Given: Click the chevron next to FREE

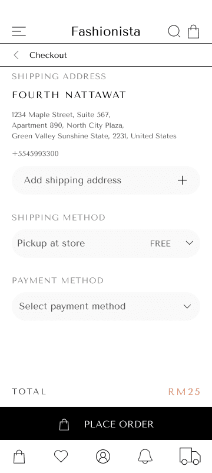Looking at the screenshot, I should 189,243.
